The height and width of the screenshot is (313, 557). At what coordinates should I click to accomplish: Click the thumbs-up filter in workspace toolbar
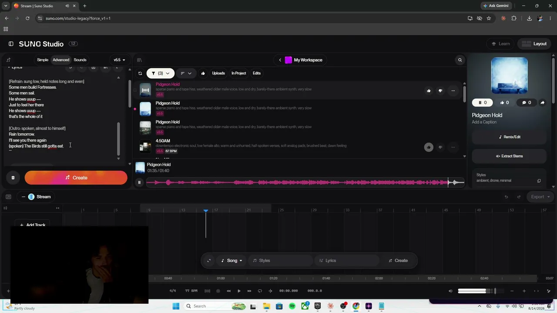pos(203,73)
